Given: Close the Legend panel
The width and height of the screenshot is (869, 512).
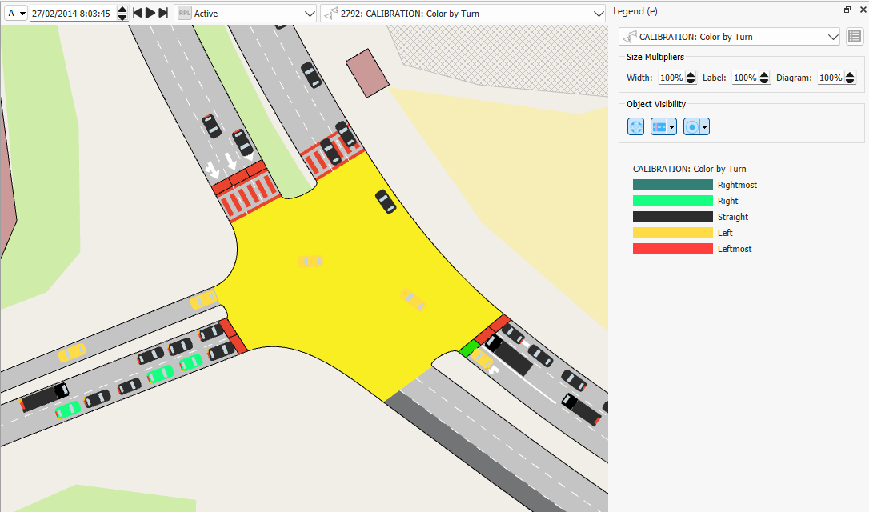Looking at the screenshot, I should (x=861, y=10).
